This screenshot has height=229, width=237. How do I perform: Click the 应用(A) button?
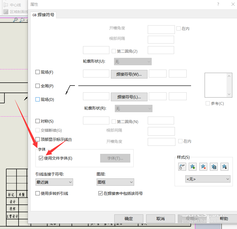coord(192,219)
